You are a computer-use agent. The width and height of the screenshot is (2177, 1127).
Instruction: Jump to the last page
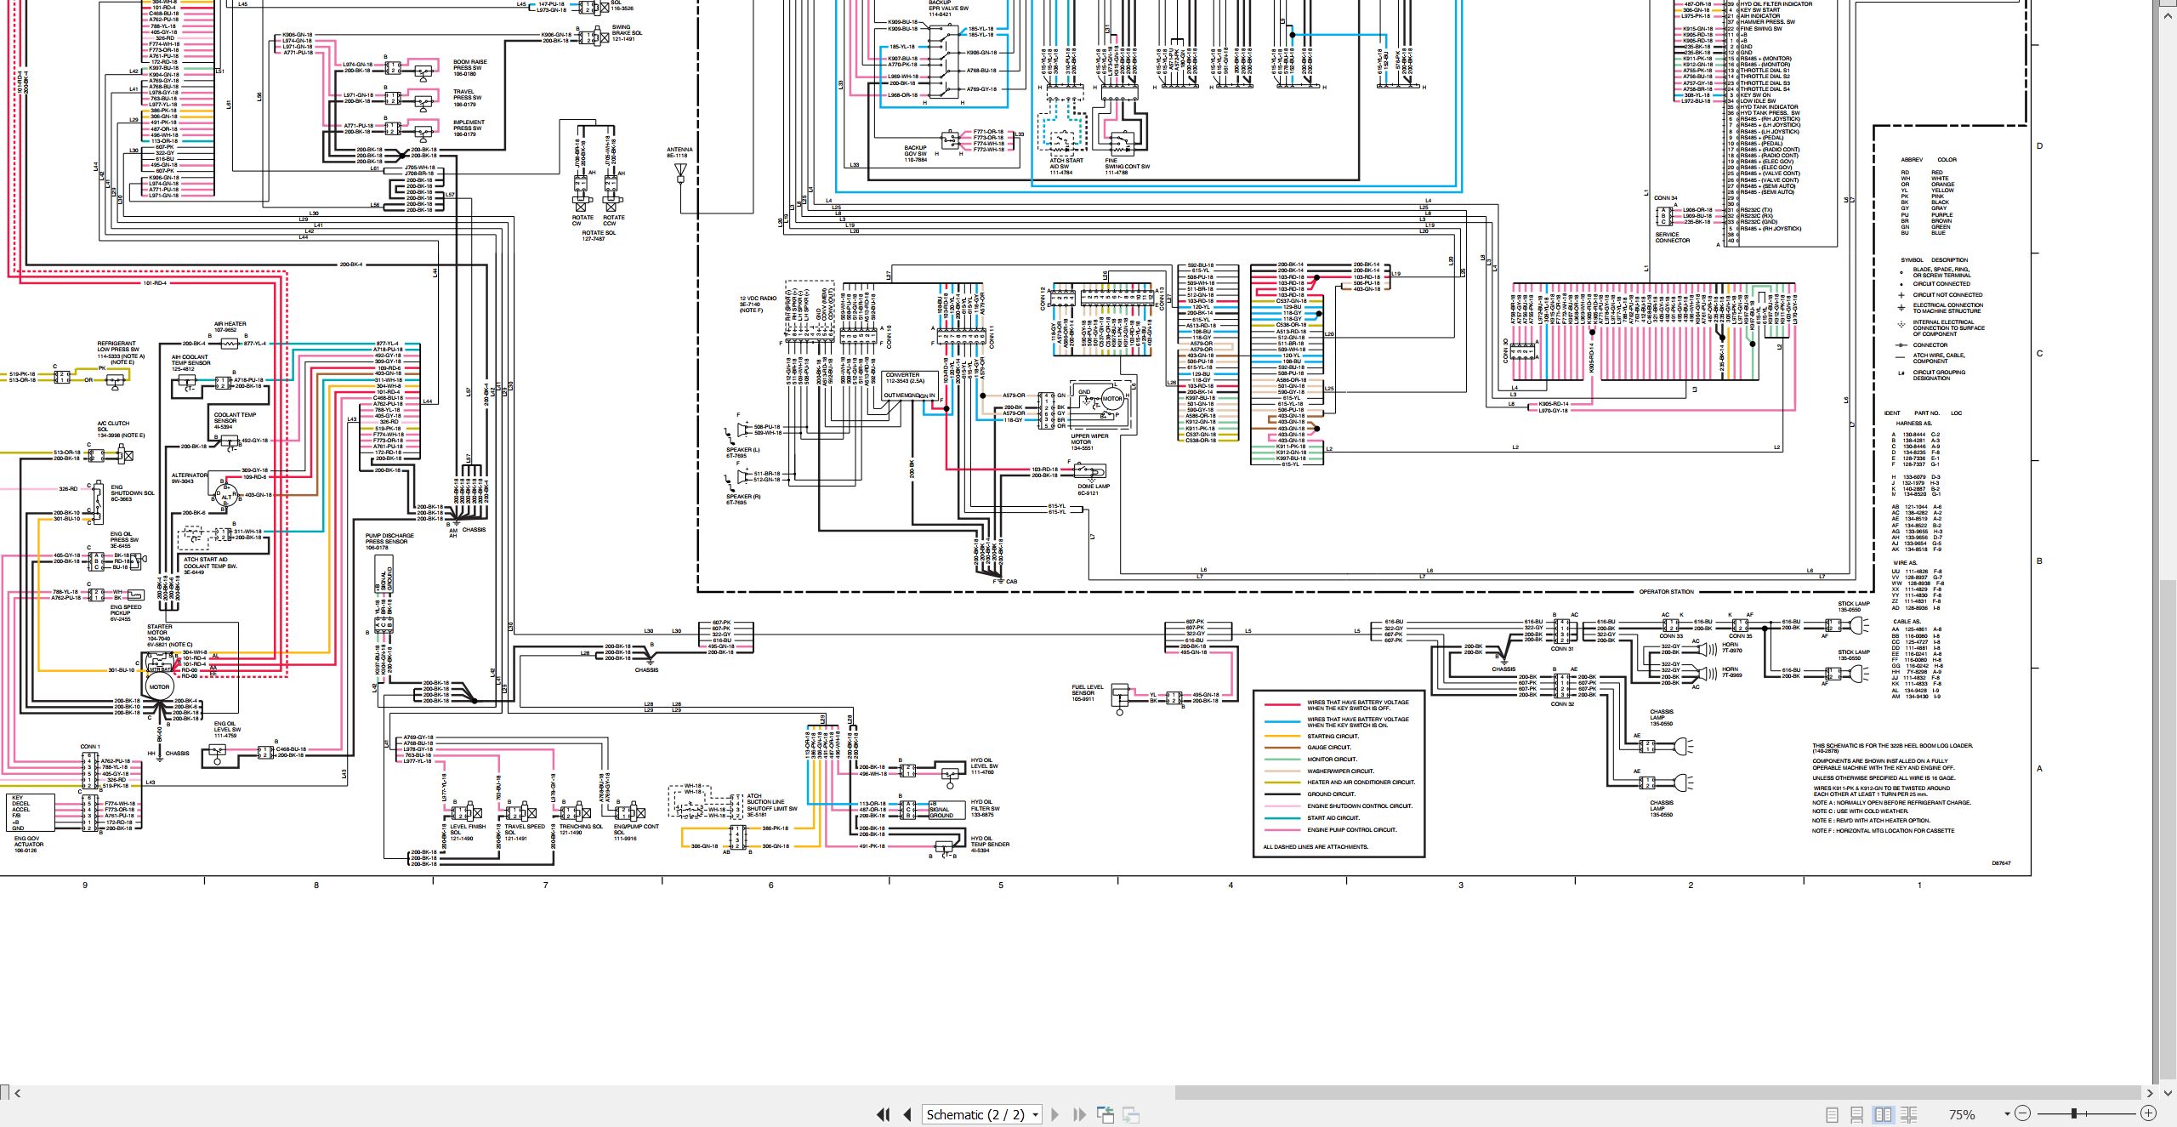[1079, 1114]
